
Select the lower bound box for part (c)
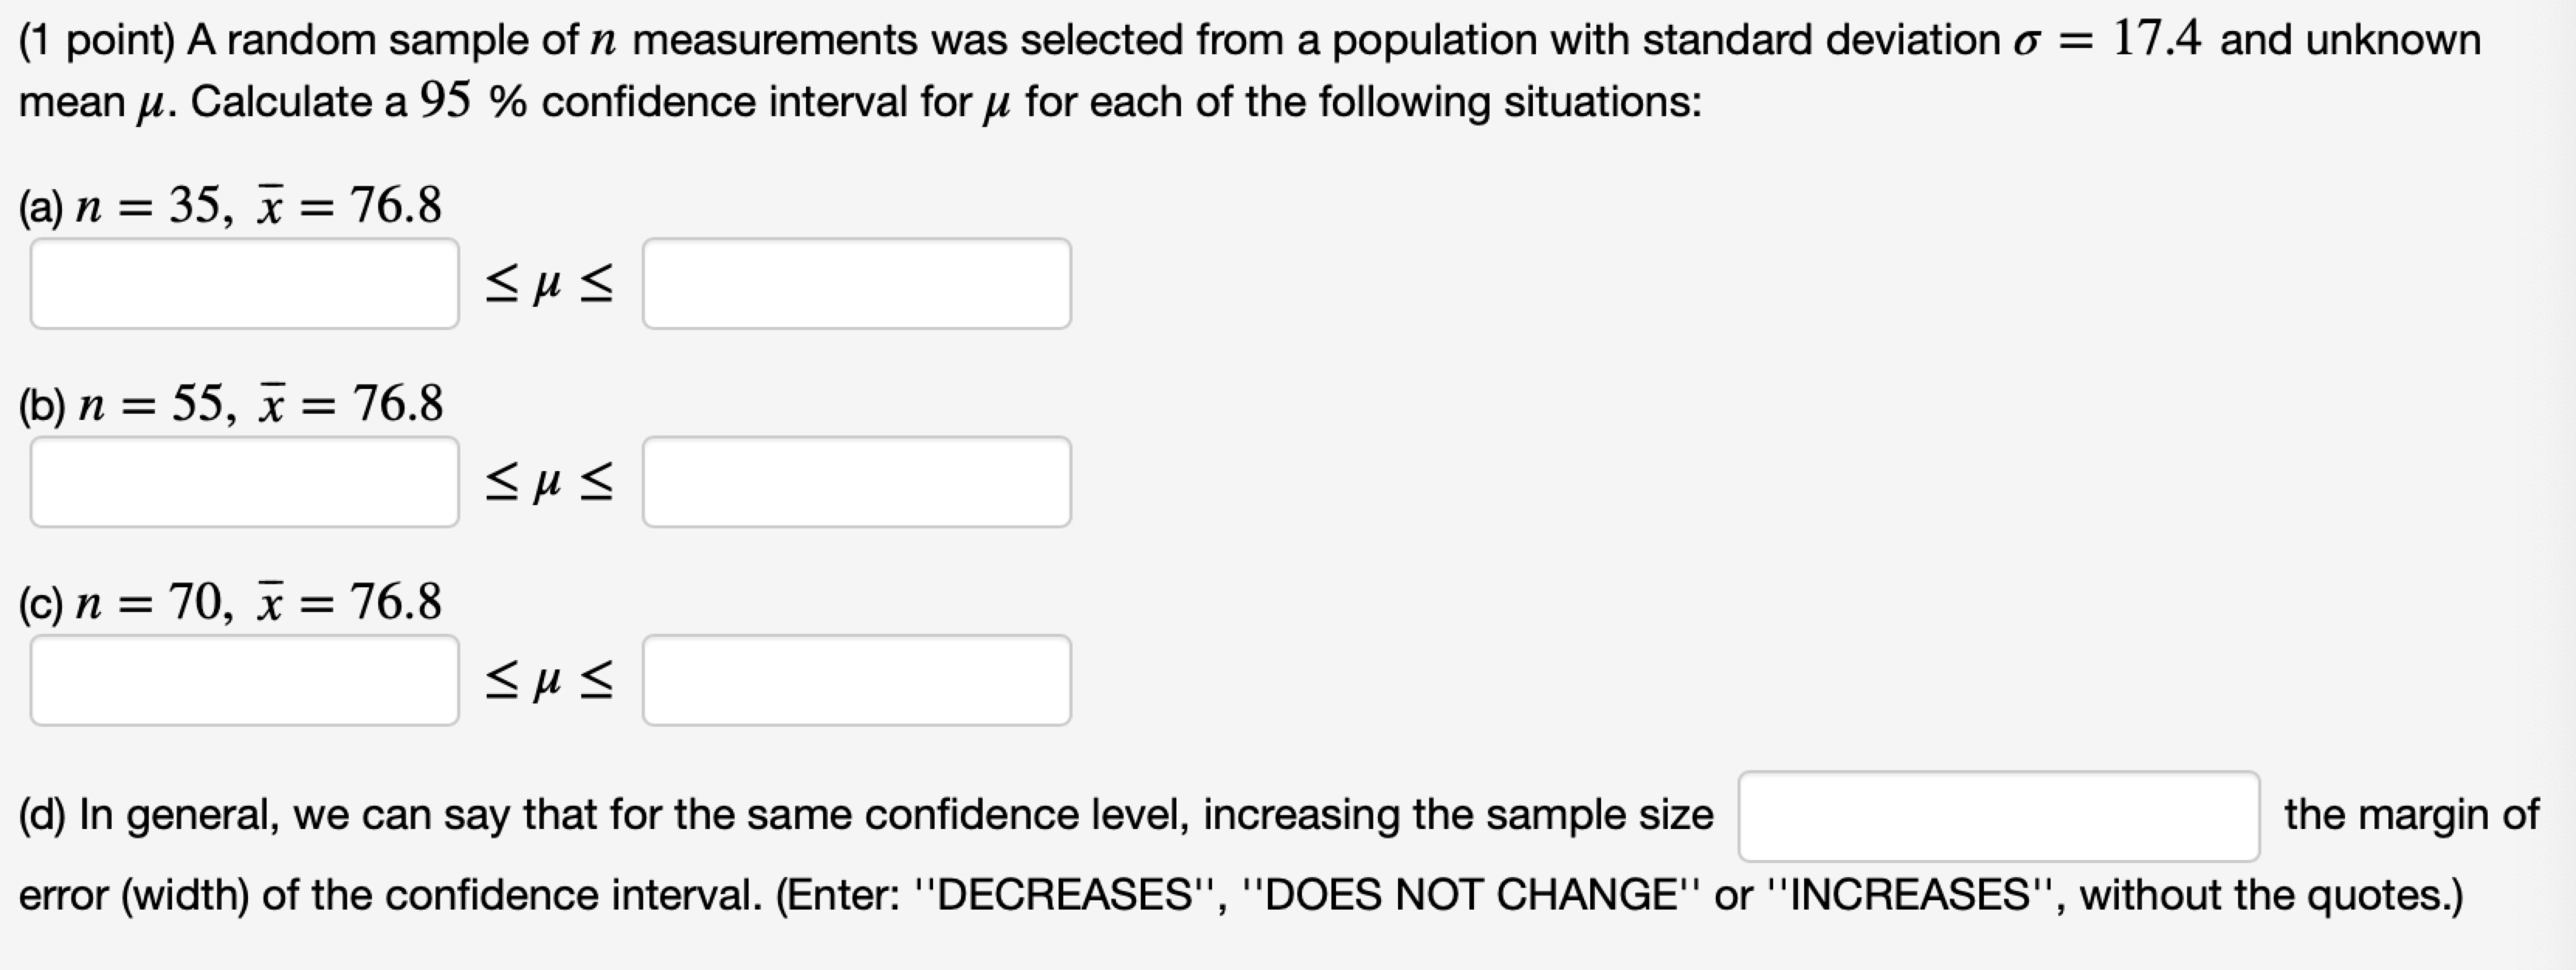pos(244,680)
